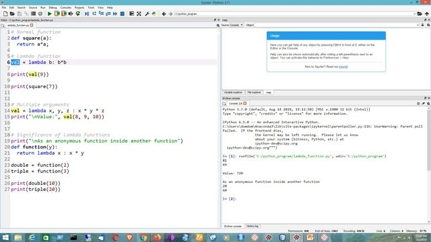
Task: Click the In [2]: console prompt
Action: (x=230, y=199)
